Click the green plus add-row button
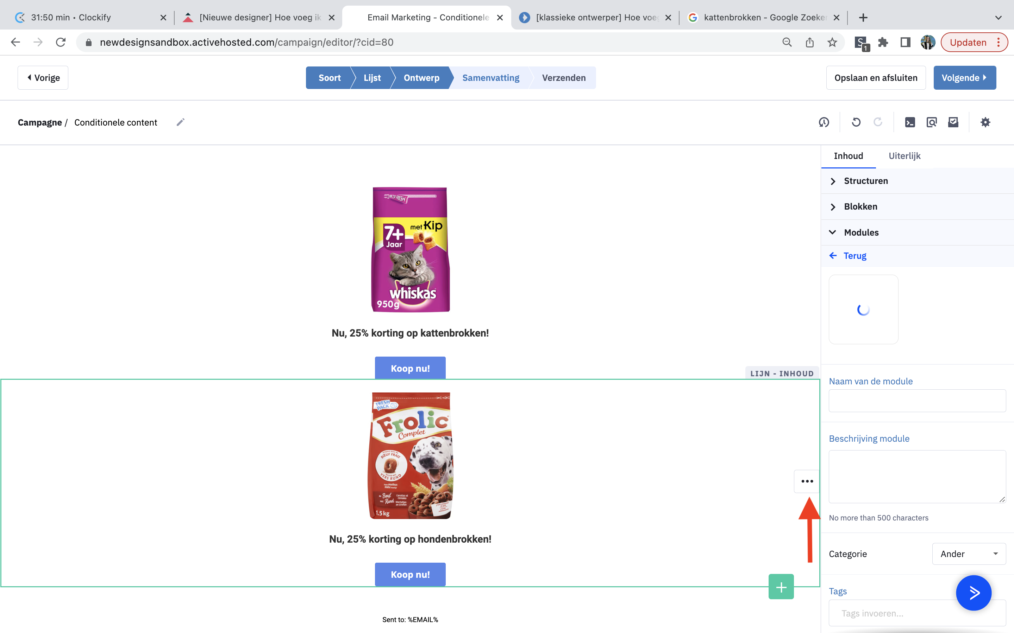 [x=781, y=587]
